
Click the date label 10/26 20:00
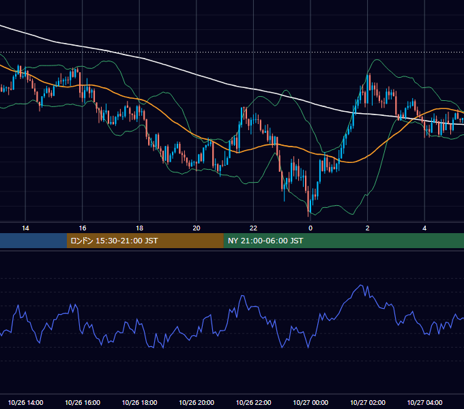pos(197,402)
